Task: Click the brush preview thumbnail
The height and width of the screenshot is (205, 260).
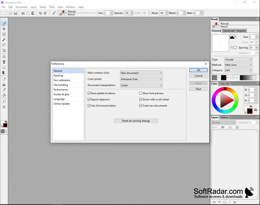Action: (220, 43)
